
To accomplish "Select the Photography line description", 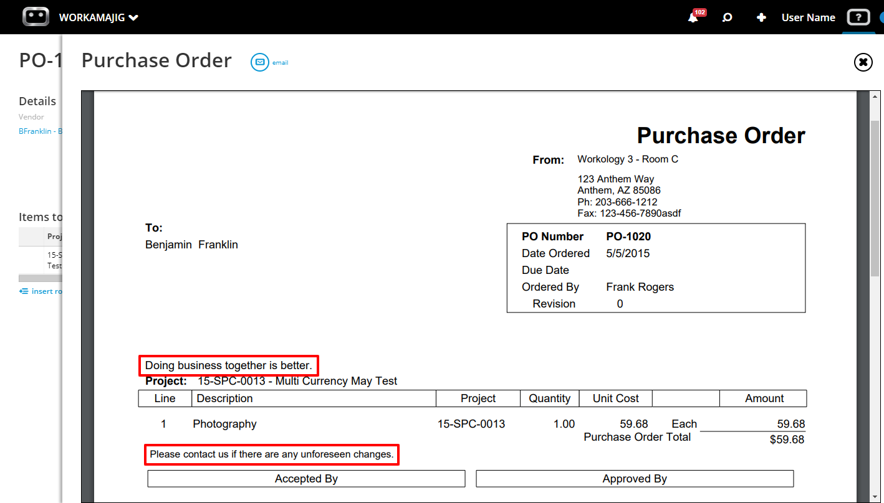I will click(224, 424).
